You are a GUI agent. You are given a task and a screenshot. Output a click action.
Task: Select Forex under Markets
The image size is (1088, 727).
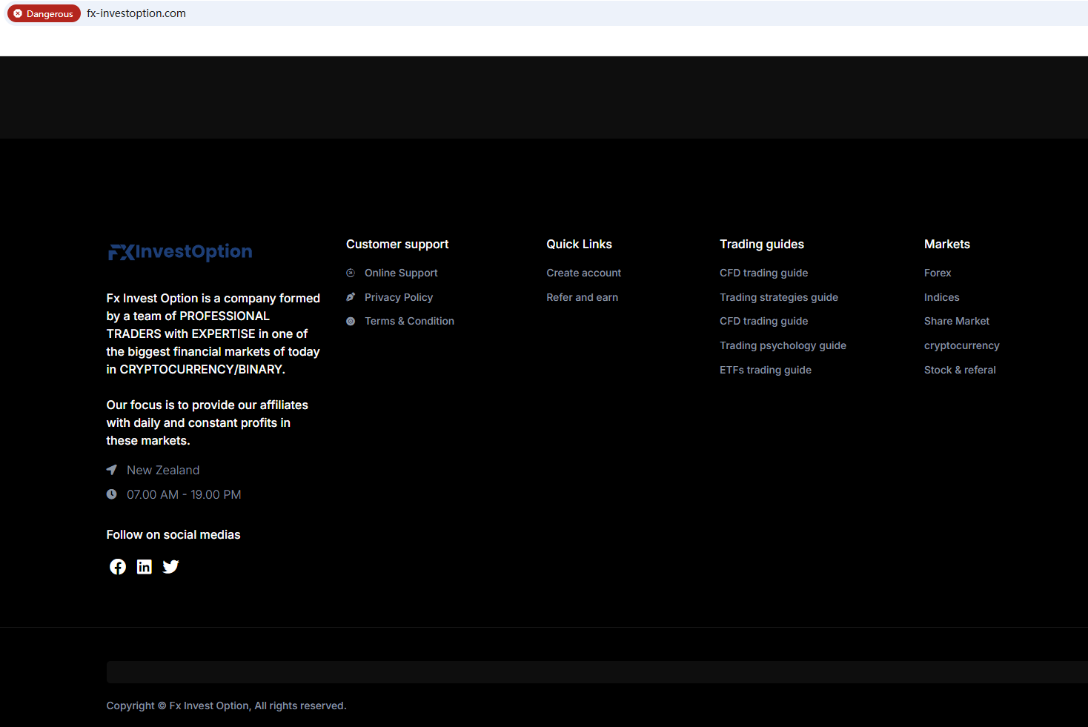938,273
